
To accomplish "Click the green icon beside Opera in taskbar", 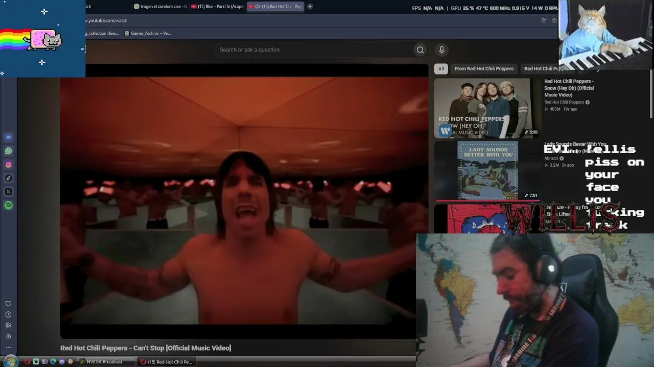I will pyautogui.click(x=36, y=362).
